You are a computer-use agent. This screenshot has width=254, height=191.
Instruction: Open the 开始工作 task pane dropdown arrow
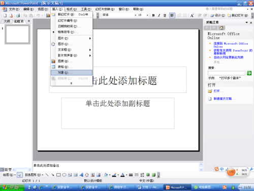point(247,22)
